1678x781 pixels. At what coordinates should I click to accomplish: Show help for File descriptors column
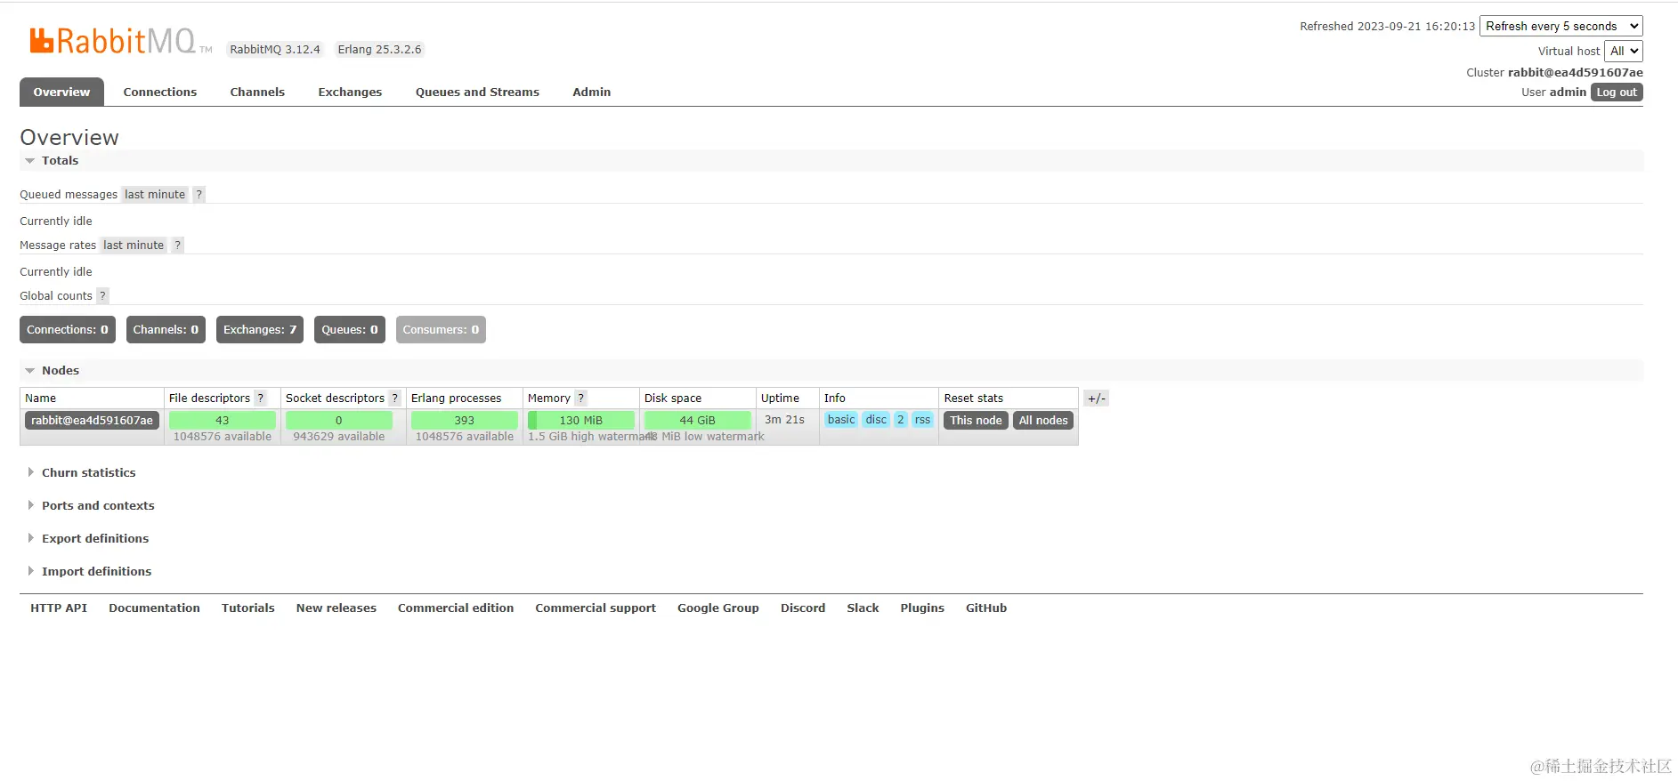(261, 399)
